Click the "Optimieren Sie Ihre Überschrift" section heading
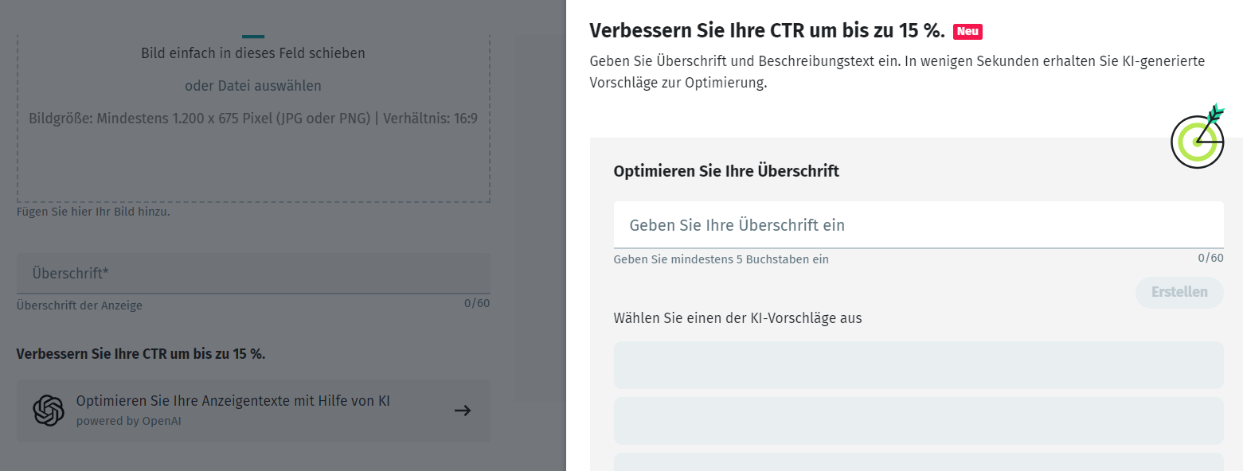Viewport: 1243px width, 471px height. pos(726,171)
